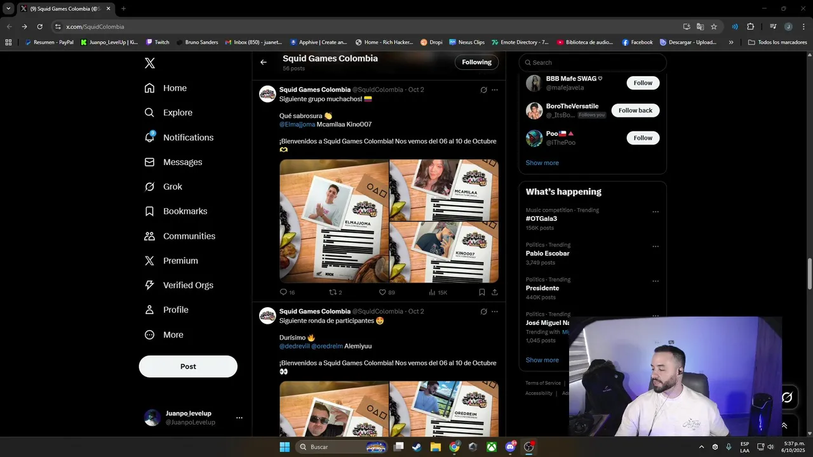Viewport: 813px width, 457px height.
Task: Open Juanpo_levelup account options dots
Action: [239, 418]
